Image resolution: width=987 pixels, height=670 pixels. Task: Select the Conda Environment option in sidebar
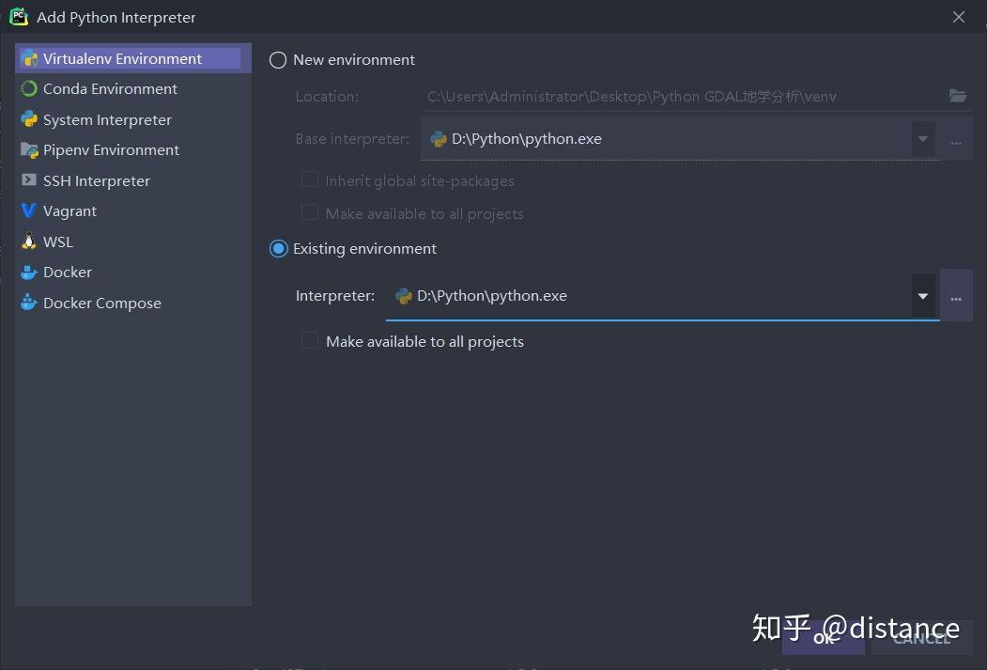point(109,88)
